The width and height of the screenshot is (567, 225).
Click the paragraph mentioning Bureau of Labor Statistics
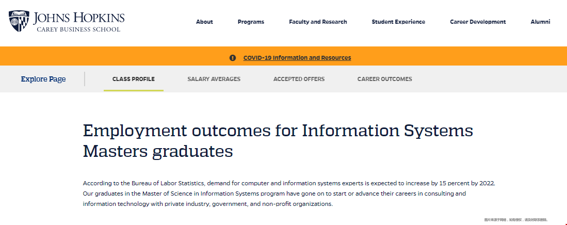(288, 194)
